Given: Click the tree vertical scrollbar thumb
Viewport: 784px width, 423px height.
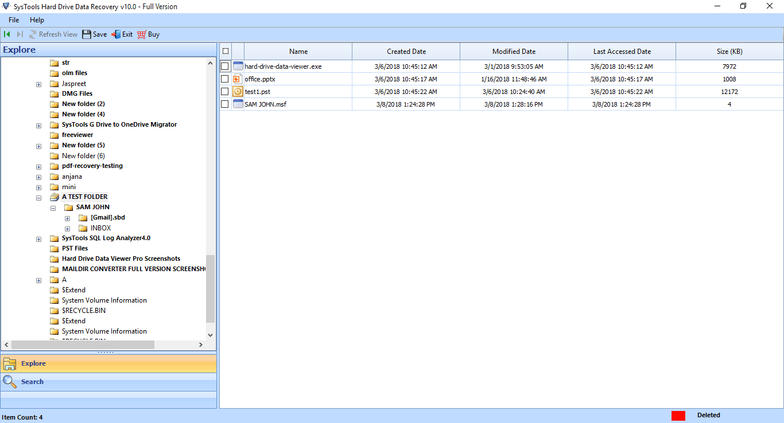Looking at the screenshot, I should pos(210,289).
